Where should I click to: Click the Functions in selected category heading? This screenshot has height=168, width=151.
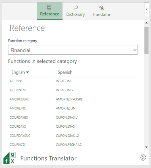[42, 61]
